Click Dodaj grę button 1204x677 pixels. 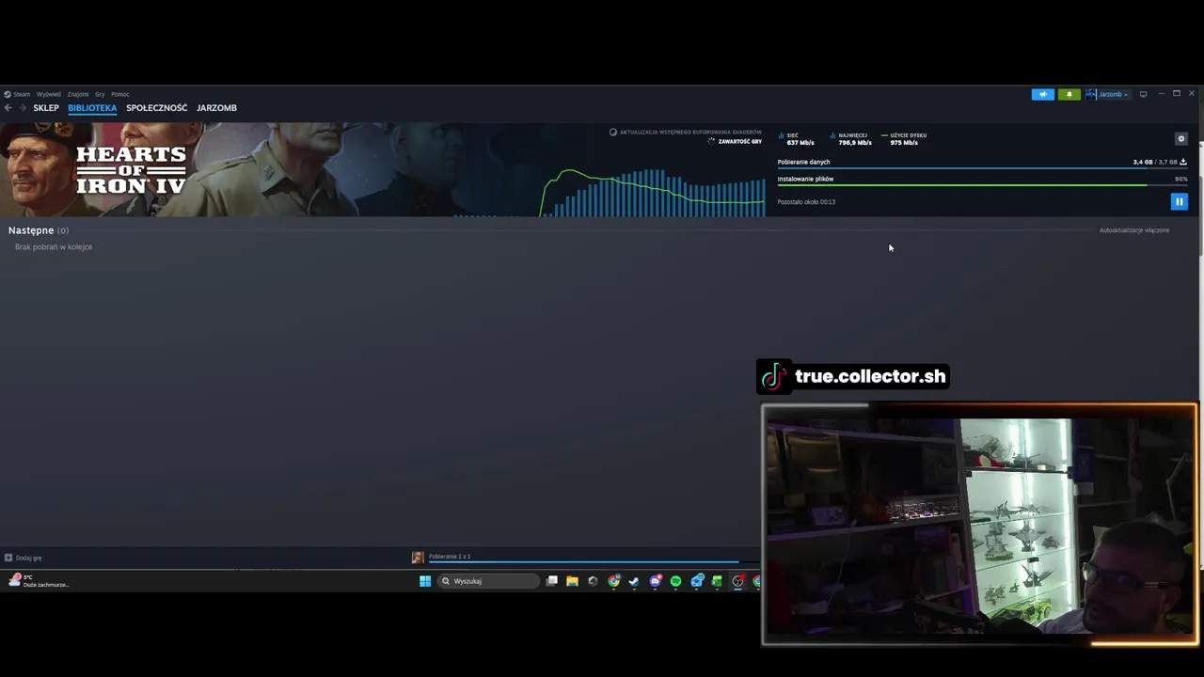23,558
